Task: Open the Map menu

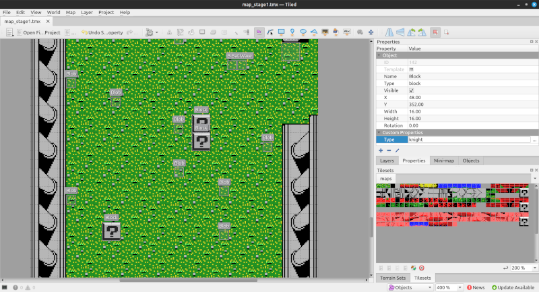Action: pyautogui.click(x=71, y=12)
